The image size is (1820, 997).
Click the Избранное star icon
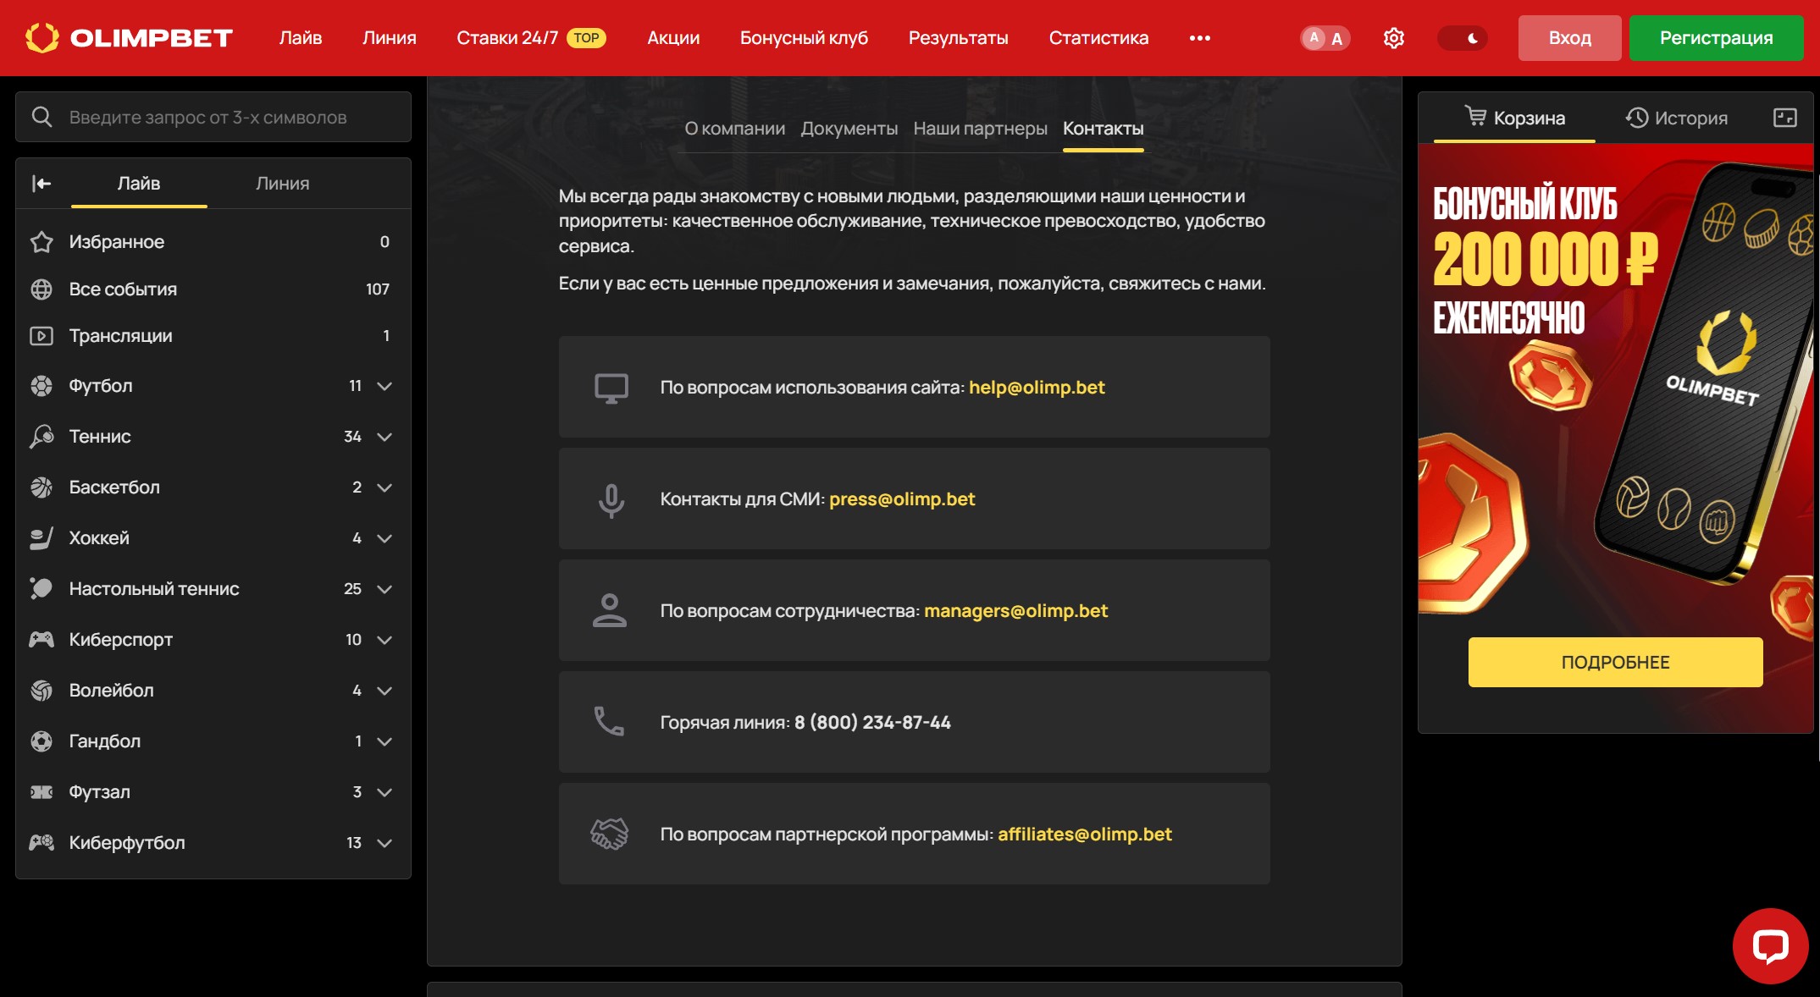tap(41, 242)
